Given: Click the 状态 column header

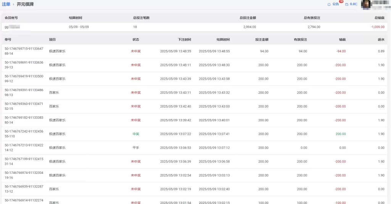Looking at the screenshot, I should (x=136, y=39).
